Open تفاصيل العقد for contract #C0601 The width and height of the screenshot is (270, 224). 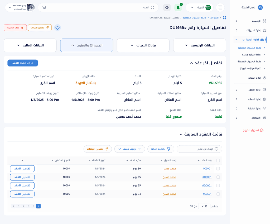22,194
